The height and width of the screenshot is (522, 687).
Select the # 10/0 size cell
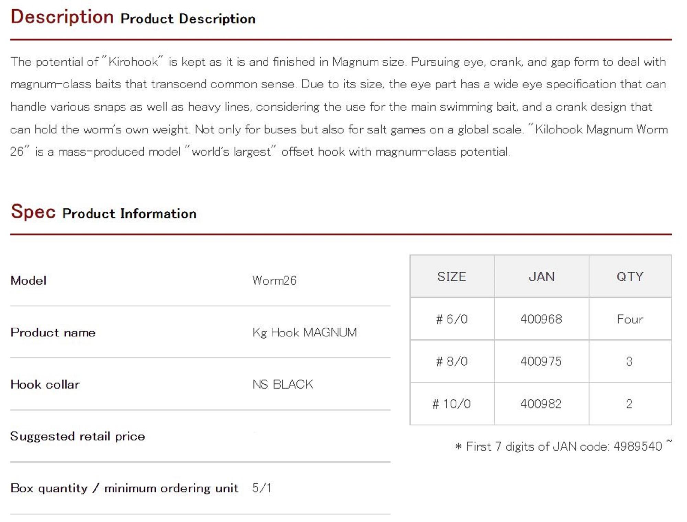click(x=452, y=404)
